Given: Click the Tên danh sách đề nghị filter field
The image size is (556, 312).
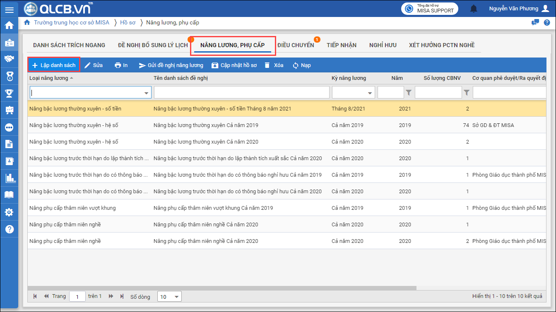Looking at the screenshot, I should (x=241, y=93).
